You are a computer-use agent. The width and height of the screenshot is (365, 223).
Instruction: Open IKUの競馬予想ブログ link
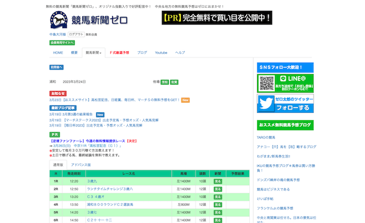point(286,168)
